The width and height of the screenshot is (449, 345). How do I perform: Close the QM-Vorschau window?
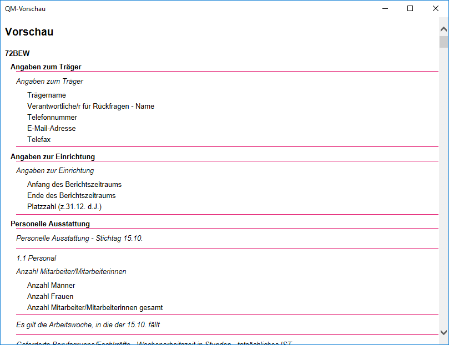436,8
